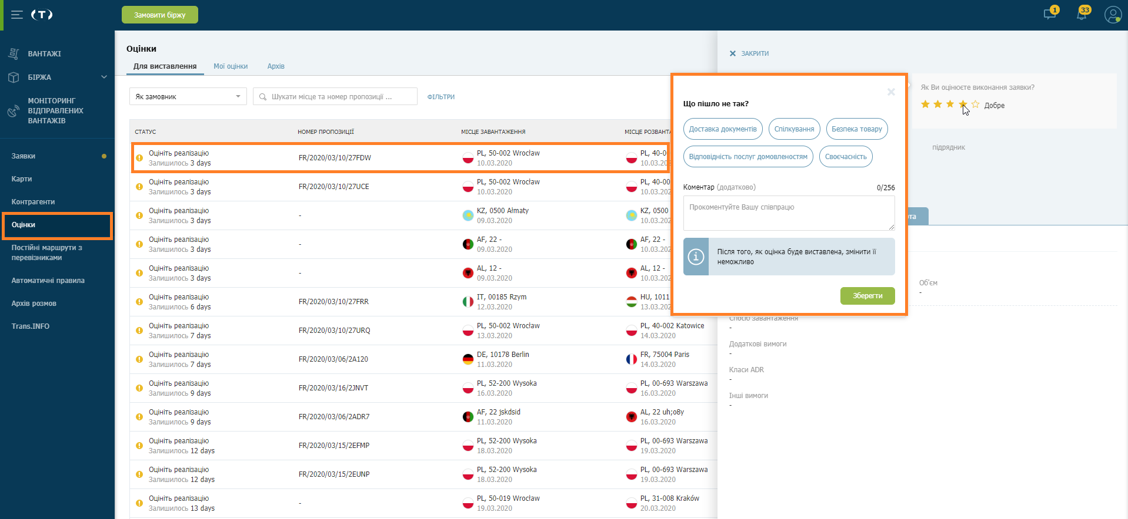Select the fifth empty rating star
The height and width of the screenshot is (519, 1128).
[x=975, y=105]
